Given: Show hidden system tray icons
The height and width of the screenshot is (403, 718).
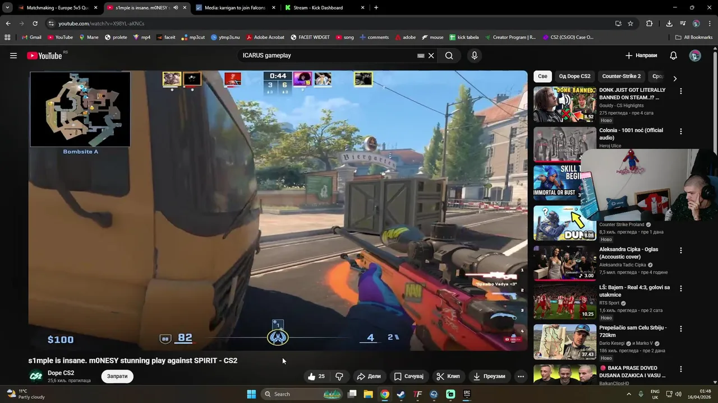Looking at the screenshot, I should pos(628,394).
